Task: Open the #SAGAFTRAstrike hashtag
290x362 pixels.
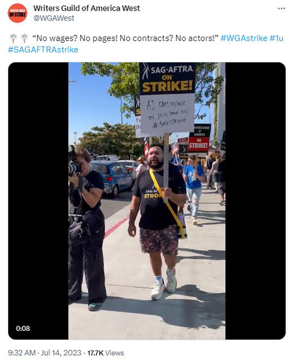Action: pos(43,50)
